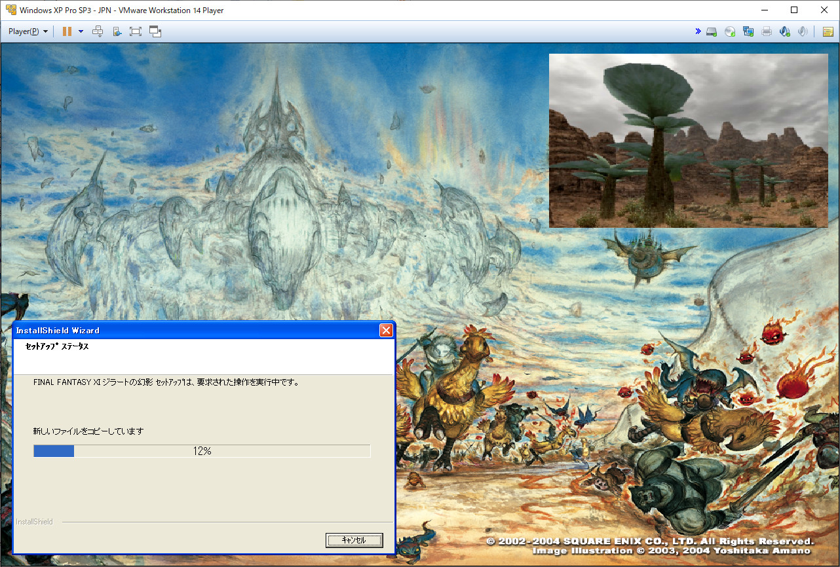Image resolution: width=840 pixels, height=567 pixels.
Task: Open the VMware notes/message log icon
Action: tap(828, 31)
